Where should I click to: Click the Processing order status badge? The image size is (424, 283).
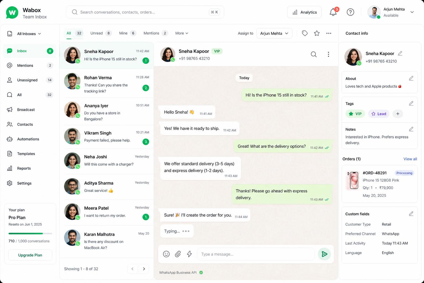[404, 173]
